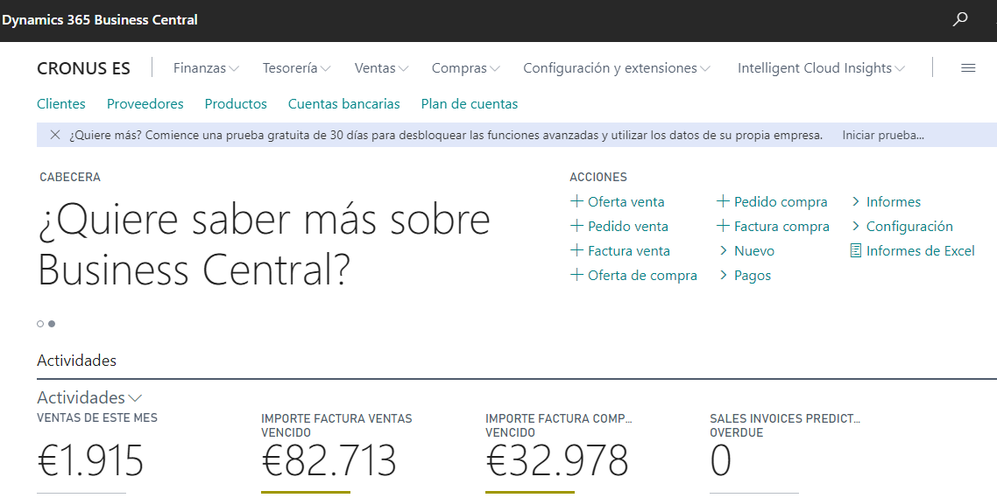Create a new Oferta venta
The image size is (997, 498).
(618, 201)
